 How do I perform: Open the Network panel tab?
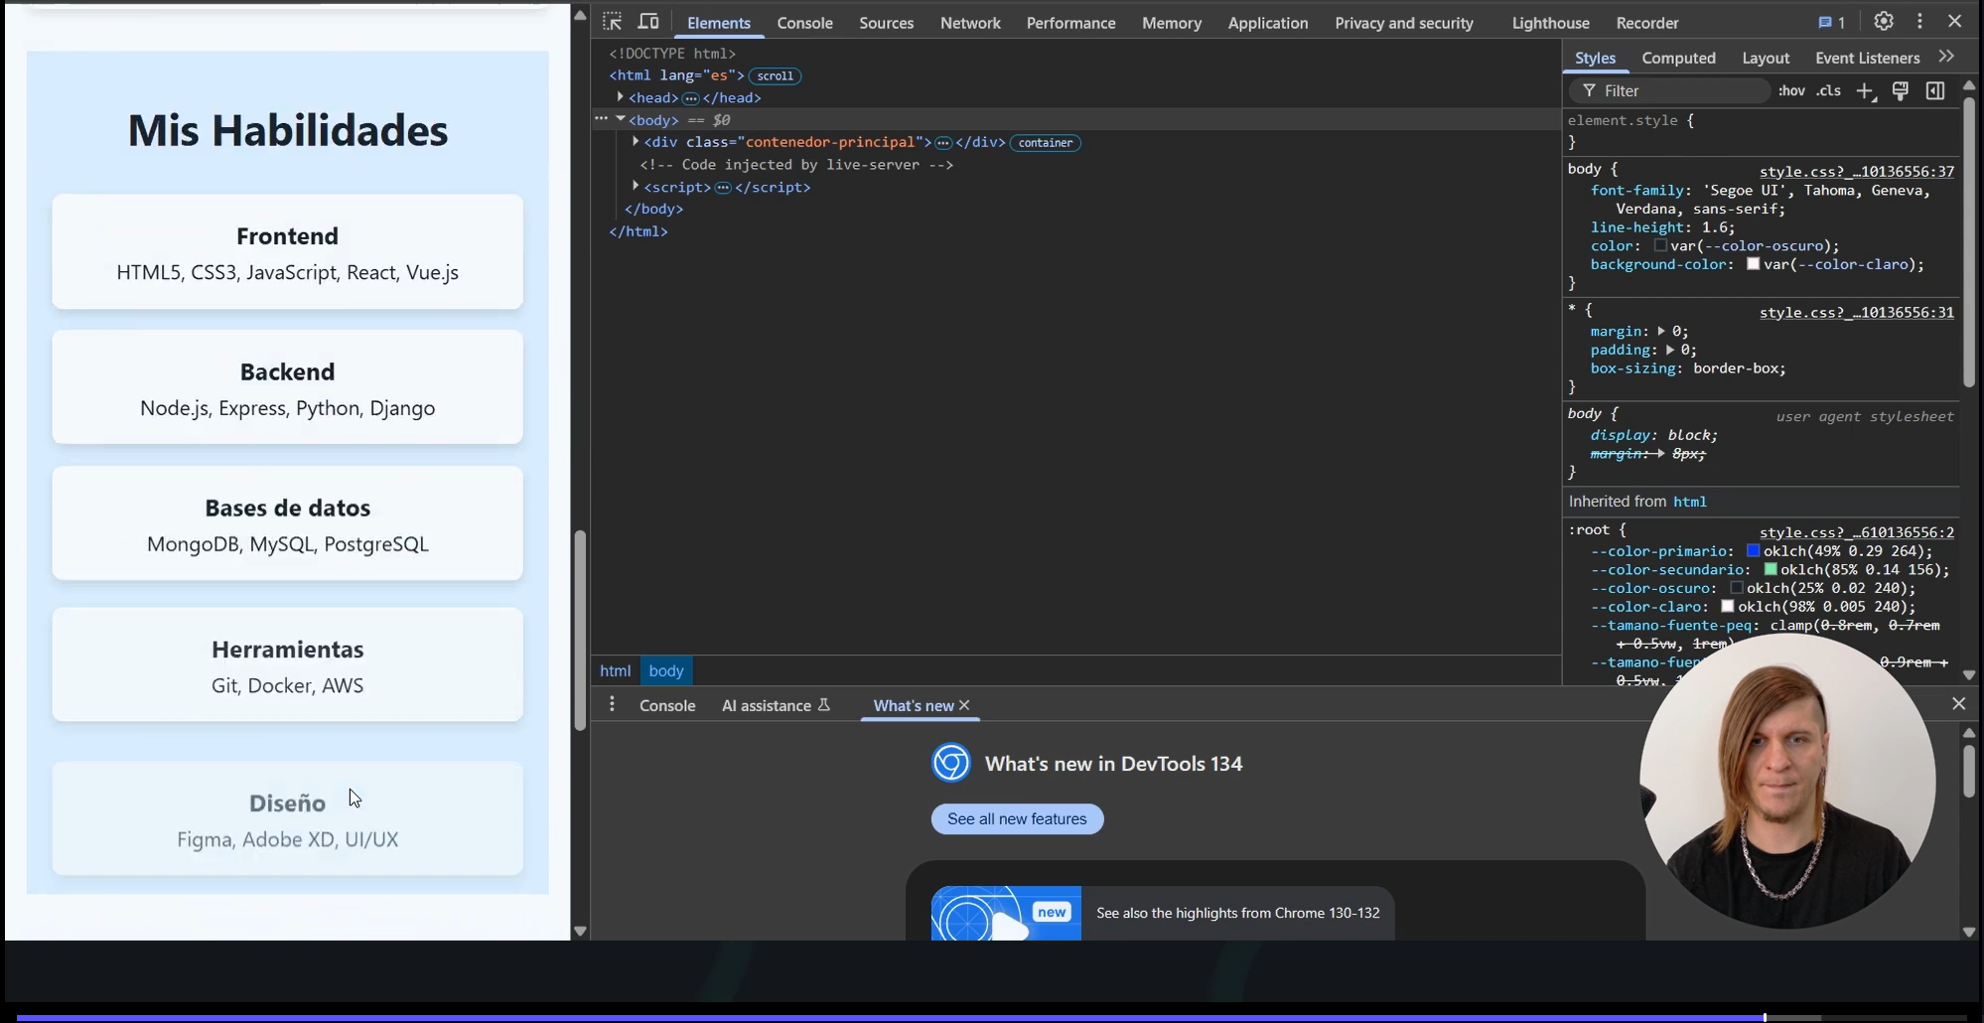[970, 23]
